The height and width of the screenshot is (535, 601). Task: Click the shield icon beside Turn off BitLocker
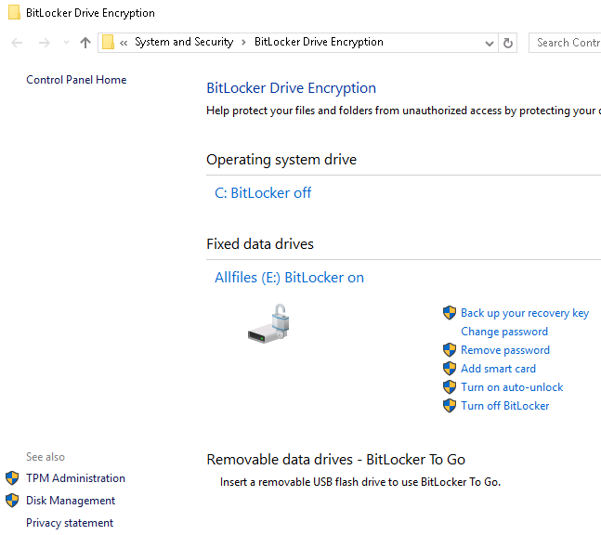point(450,406)
